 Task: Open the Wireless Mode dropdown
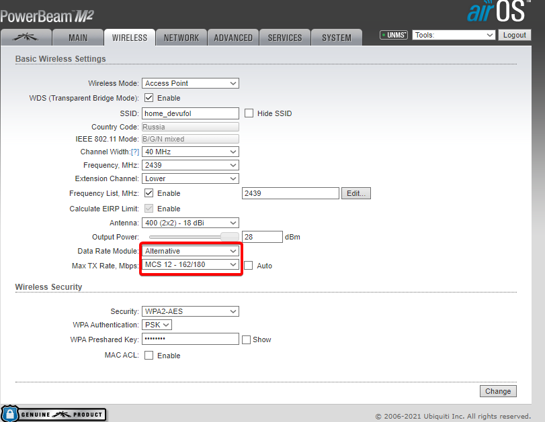point(191,83)
